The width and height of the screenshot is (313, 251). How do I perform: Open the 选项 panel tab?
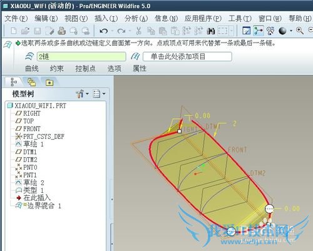tap(115, 68)
